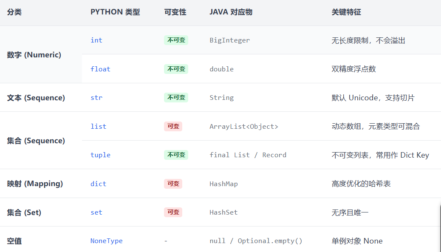The image size is (441, 252).
Task: Click the "ArrayList<Object>" code text
Action: click(244, 126)
